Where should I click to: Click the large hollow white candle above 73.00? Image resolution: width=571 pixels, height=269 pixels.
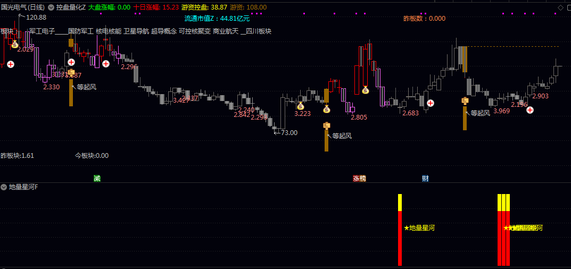click(282, 113)
